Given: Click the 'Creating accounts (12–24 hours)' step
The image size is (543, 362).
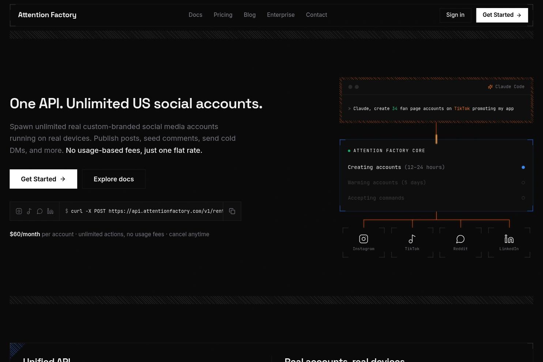Looking at the screenshot, I should 396,167.
